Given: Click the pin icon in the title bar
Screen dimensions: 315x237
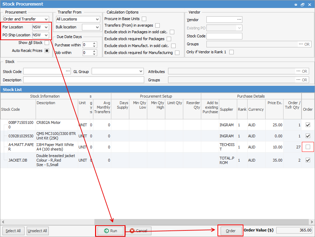Looking at the screenshot, I should pos(296,4).
